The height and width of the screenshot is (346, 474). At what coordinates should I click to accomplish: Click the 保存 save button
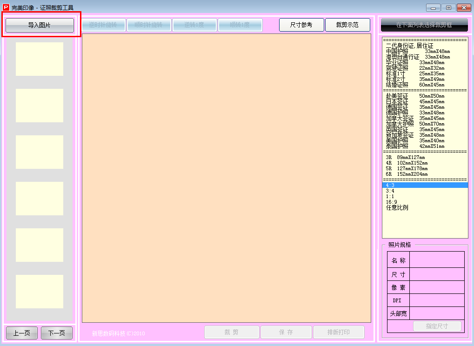click(x=286, y=332)
